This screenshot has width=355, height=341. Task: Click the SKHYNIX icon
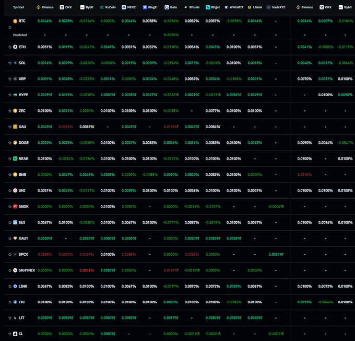(15, 270)
